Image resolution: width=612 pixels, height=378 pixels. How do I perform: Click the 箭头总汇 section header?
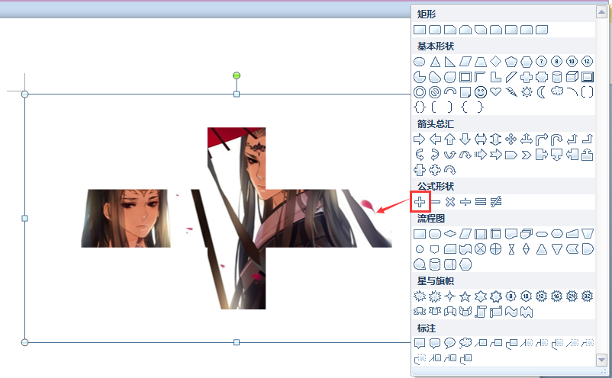[436, 124]
